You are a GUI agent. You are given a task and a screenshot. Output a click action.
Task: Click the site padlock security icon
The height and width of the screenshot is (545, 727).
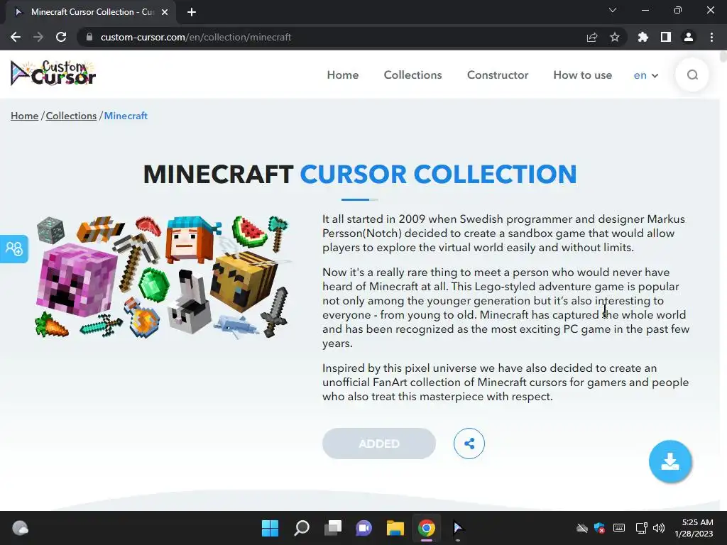(89, 37)
